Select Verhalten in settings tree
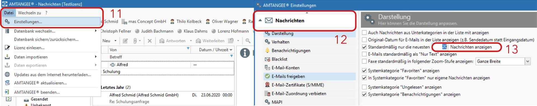The width and height of the screenshot is (537, 106). (281, 42)
